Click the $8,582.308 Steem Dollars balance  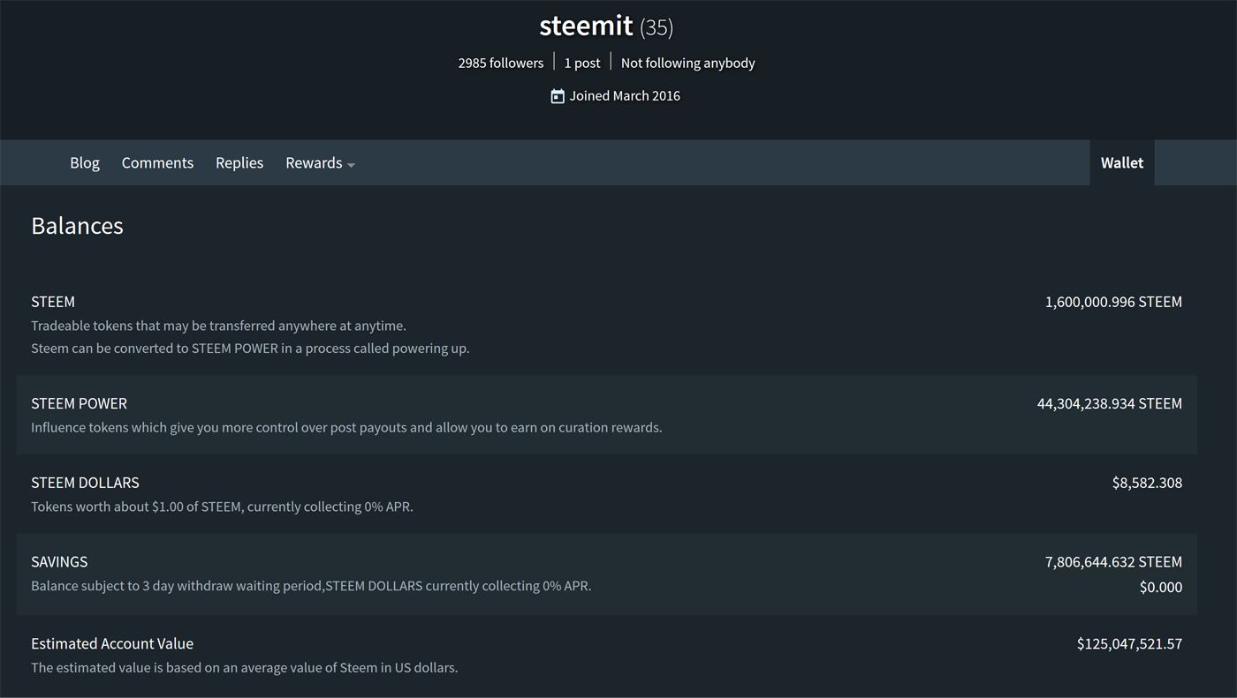[1147, 483]
